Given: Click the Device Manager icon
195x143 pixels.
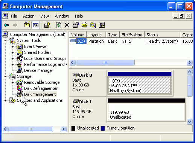Looking at the screenshot, I should [20, 70].
